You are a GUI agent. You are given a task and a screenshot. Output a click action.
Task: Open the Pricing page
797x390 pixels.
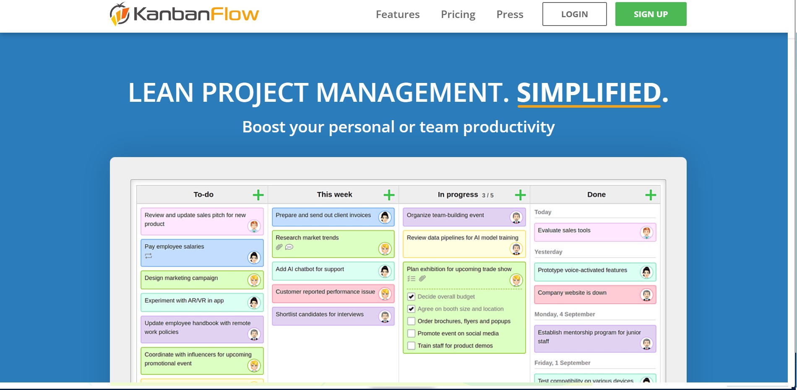pos(458,14)
